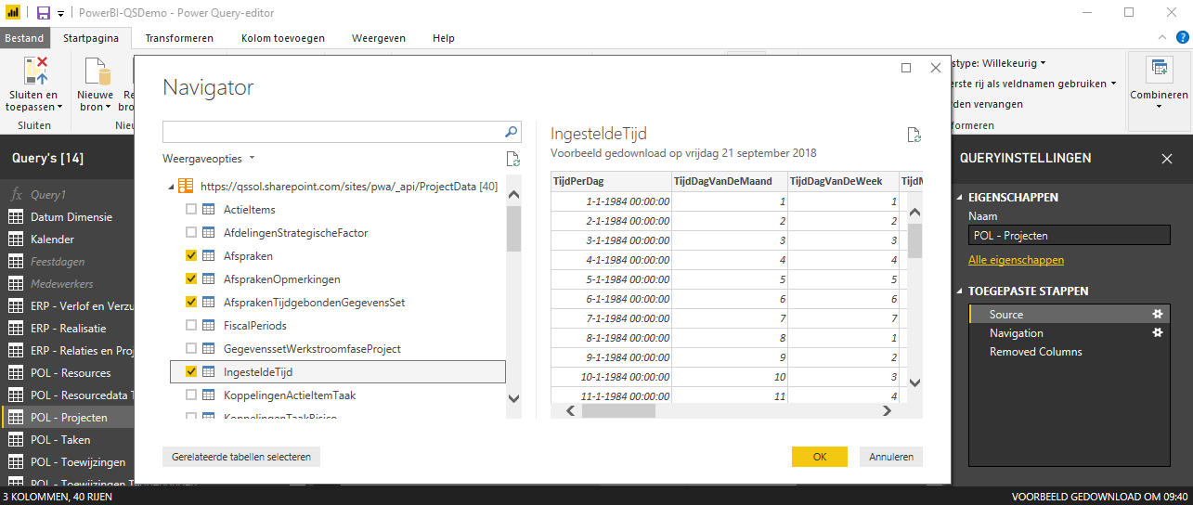Open gear settings for Source step
Viewport: 1193px width, 505px height.
click(1158, 315)
